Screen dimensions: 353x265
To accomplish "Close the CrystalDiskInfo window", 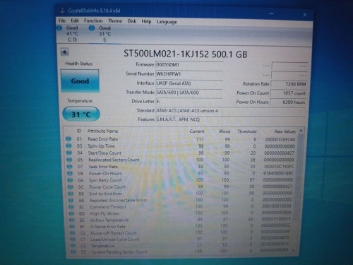I will pos(305,15).
